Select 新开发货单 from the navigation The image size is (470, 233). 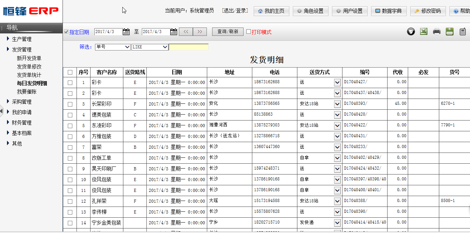tap(29, 58)
